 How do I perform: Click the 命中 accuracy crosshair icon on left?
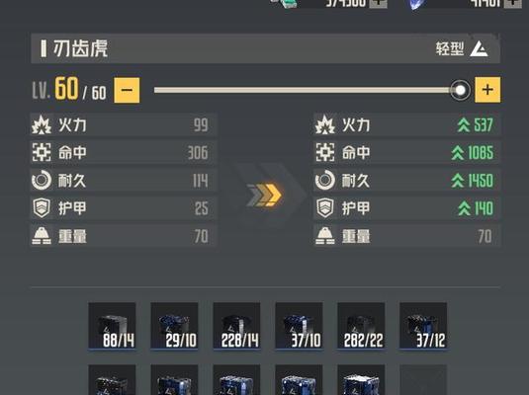pyautogui.click(x=42, y=152)
